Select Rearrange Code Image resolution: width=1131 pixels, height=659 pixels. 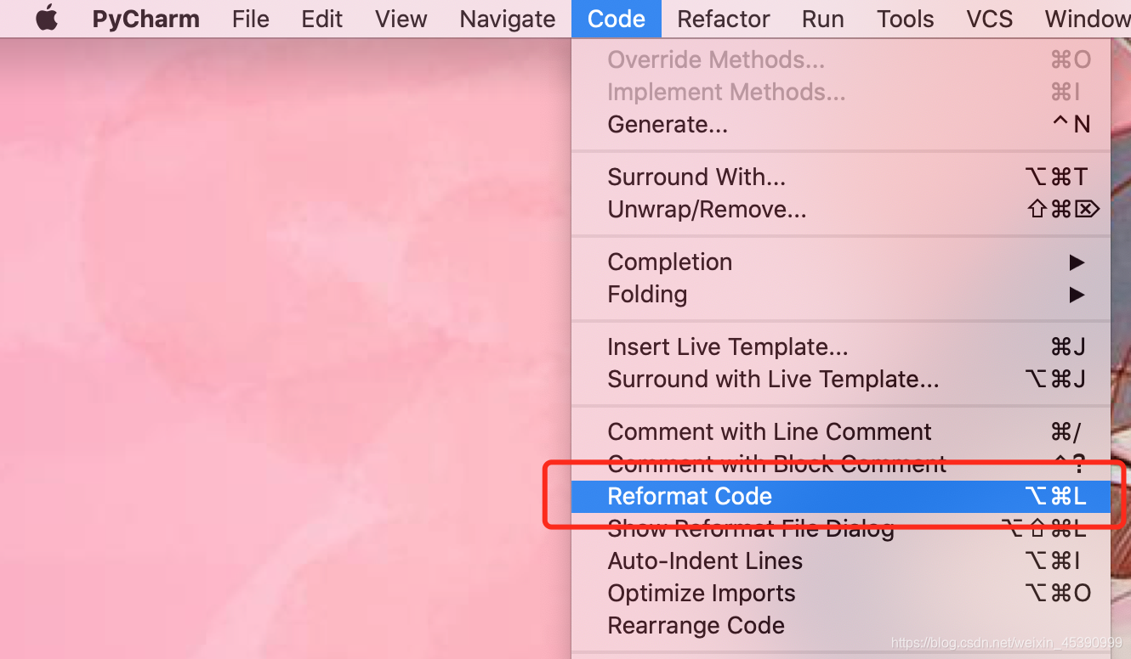point(696,625)
